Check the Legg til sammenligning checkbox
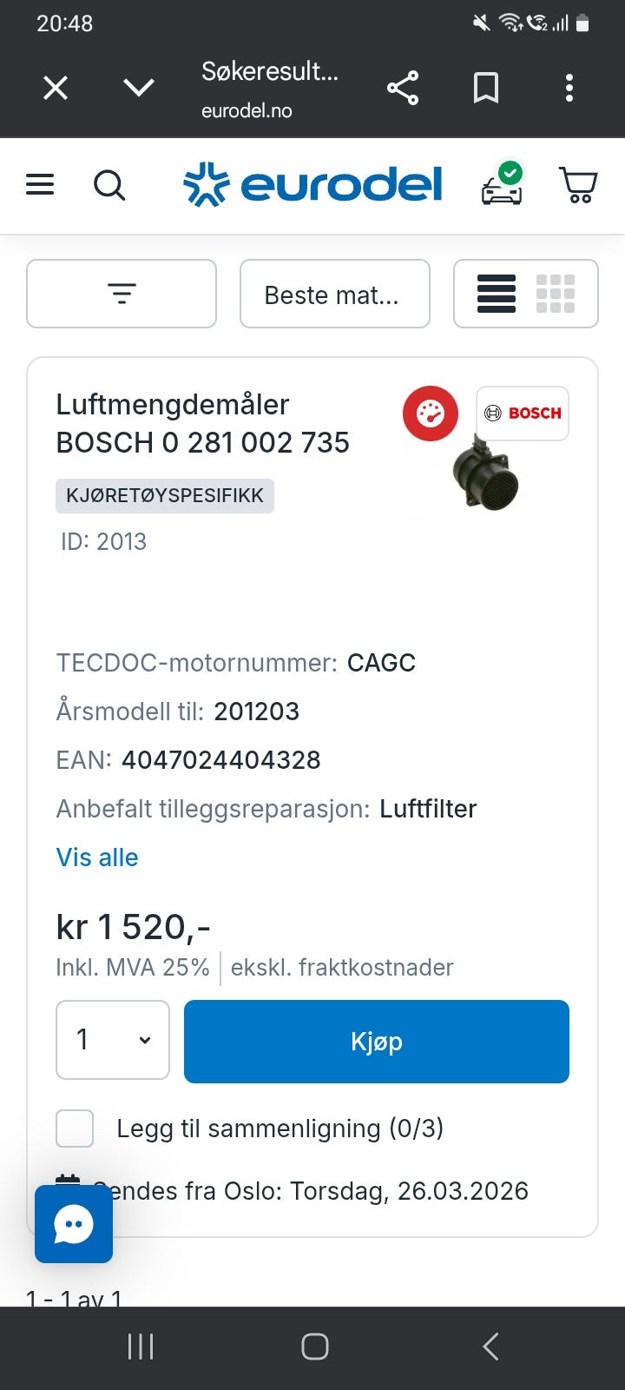 (75, 1129)
